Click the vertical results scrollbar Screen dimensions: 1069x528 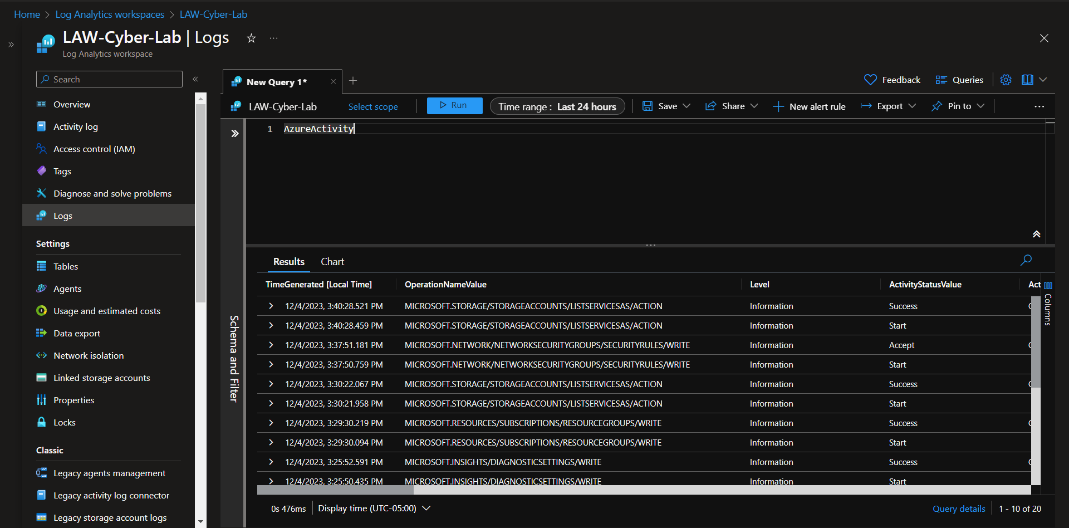coord(1036,343)
